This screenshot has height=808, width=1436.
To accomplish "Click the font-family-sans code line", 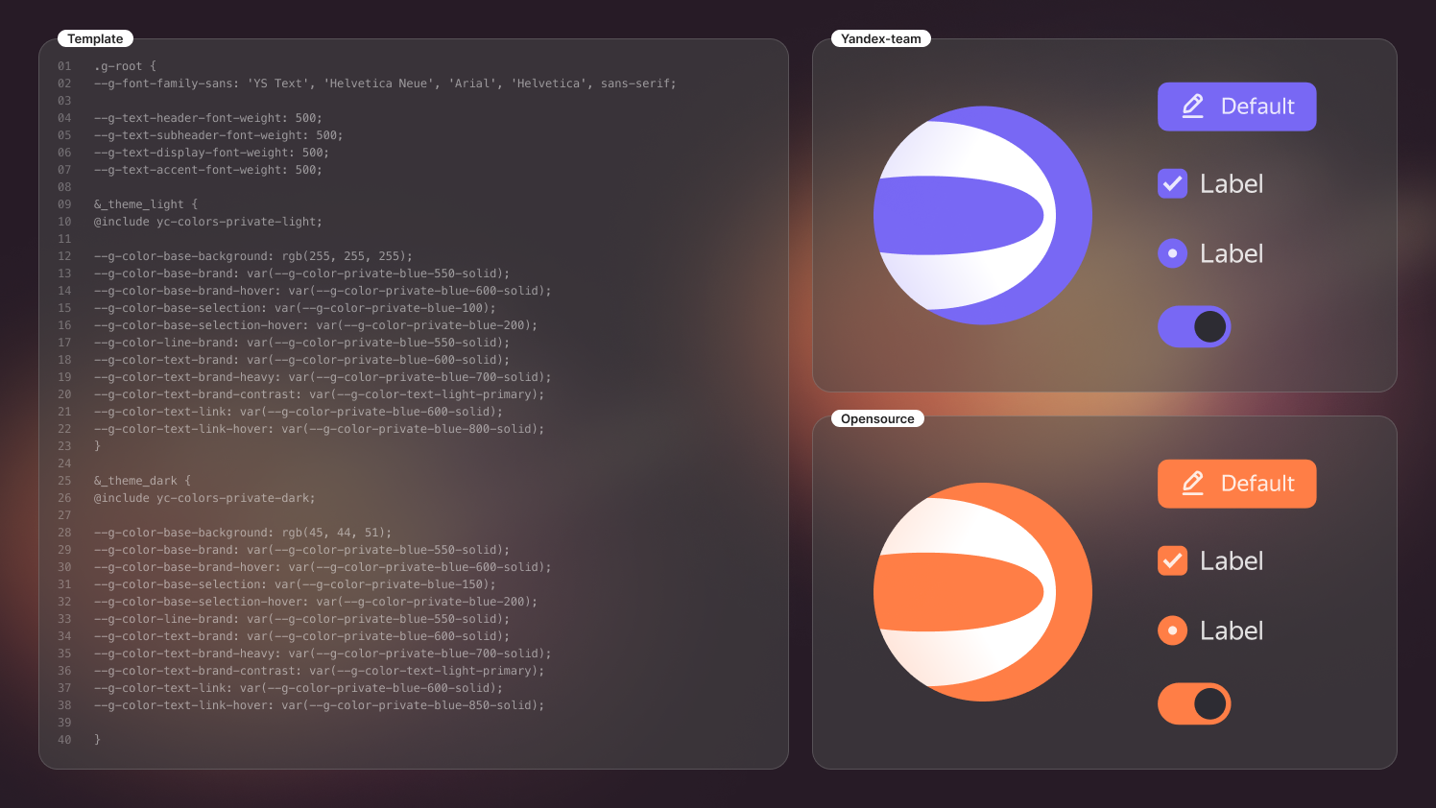I will coord(385,83).
